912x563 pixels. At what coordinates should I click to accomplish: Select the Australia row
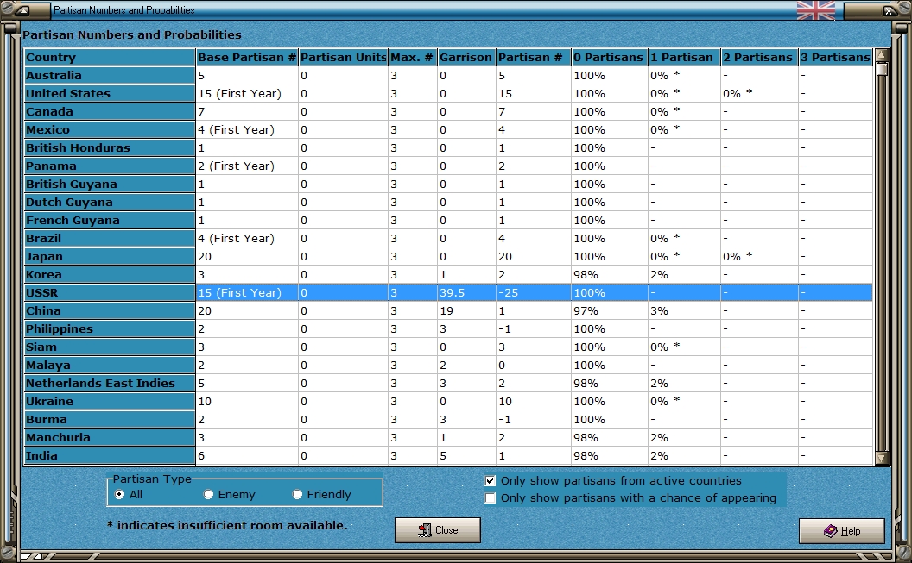(448, 76)
